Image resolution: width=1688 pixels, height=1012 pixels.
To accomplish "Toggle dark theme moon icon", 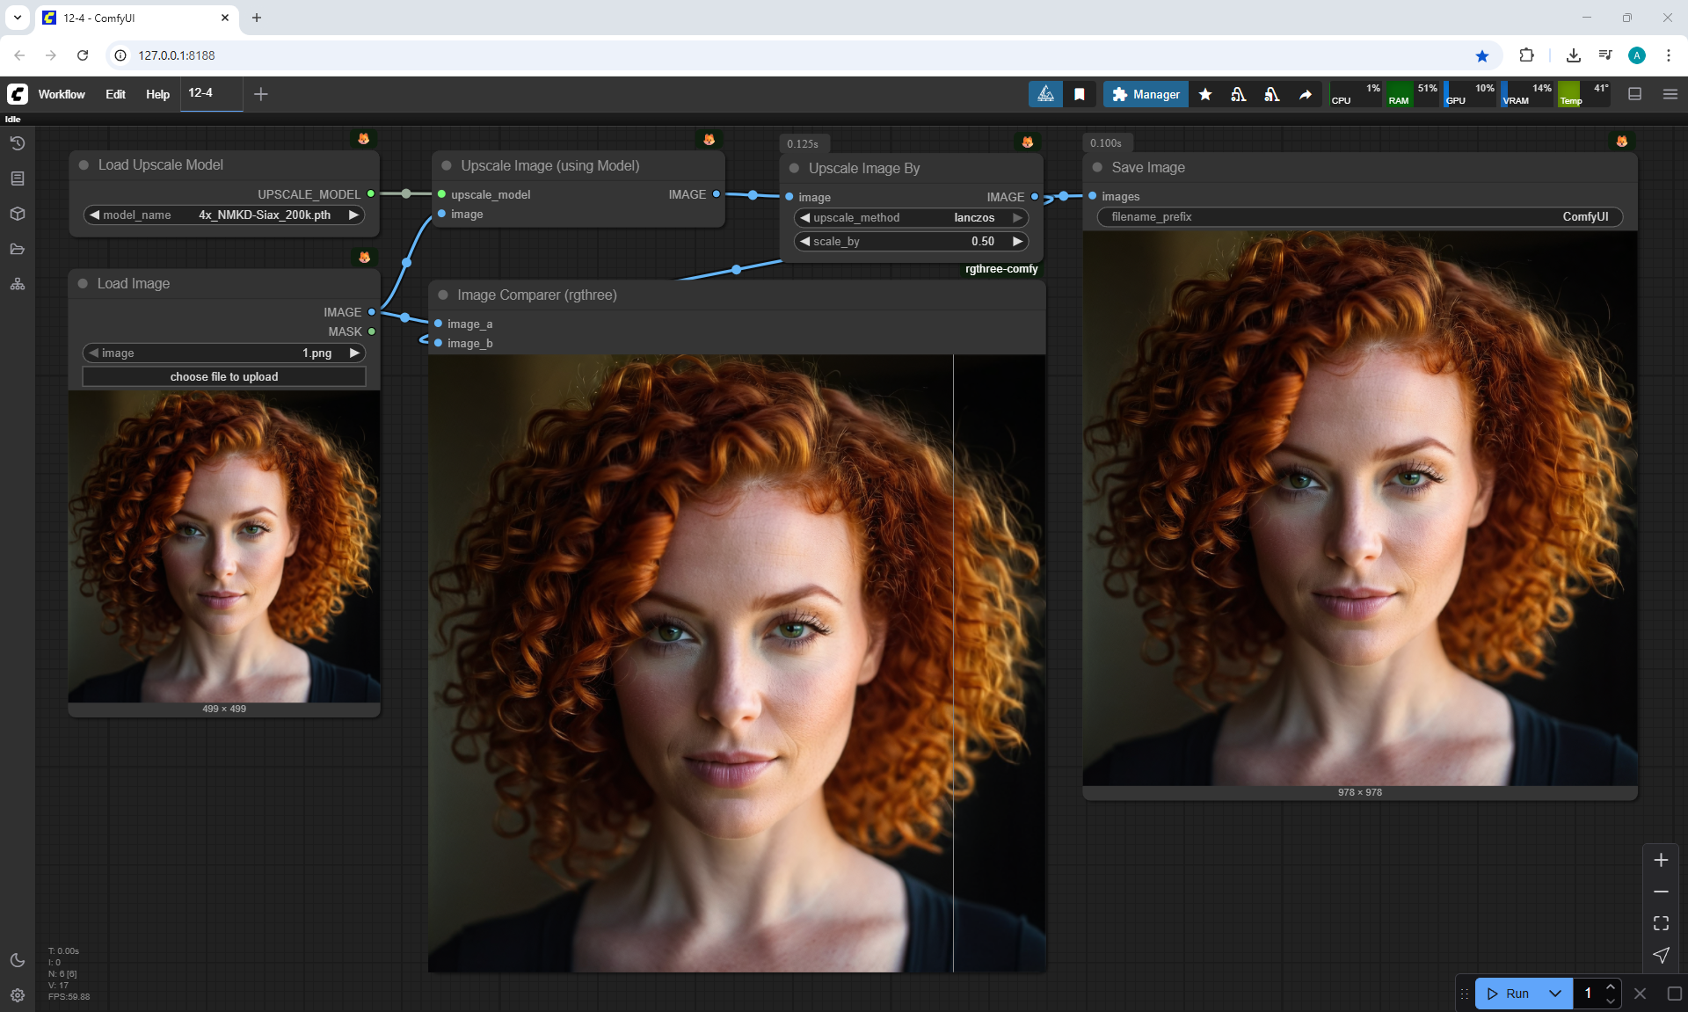I will click(x=17, y=960).
